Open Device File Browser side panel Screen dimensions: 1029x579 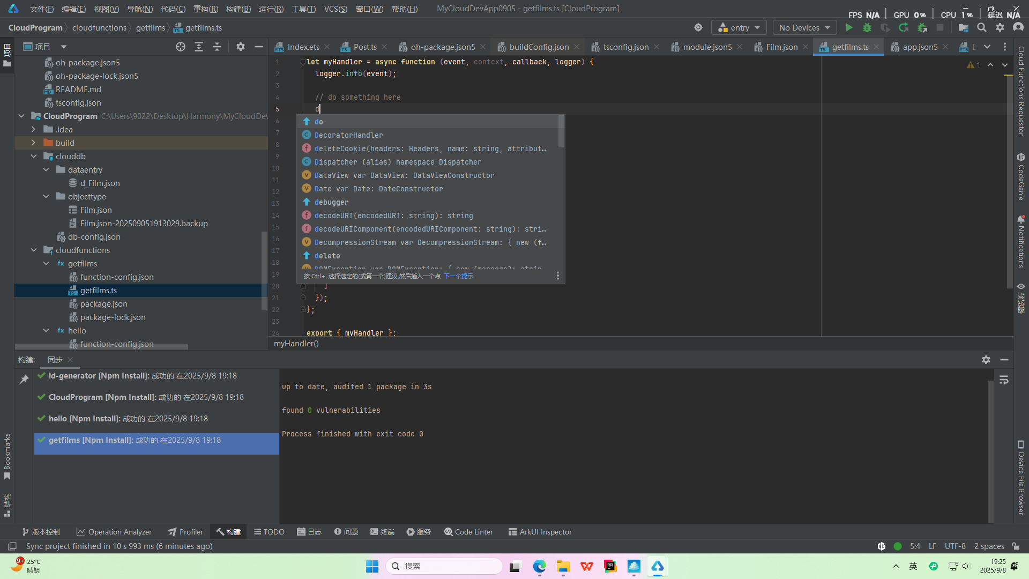[x=1021, y=478]
